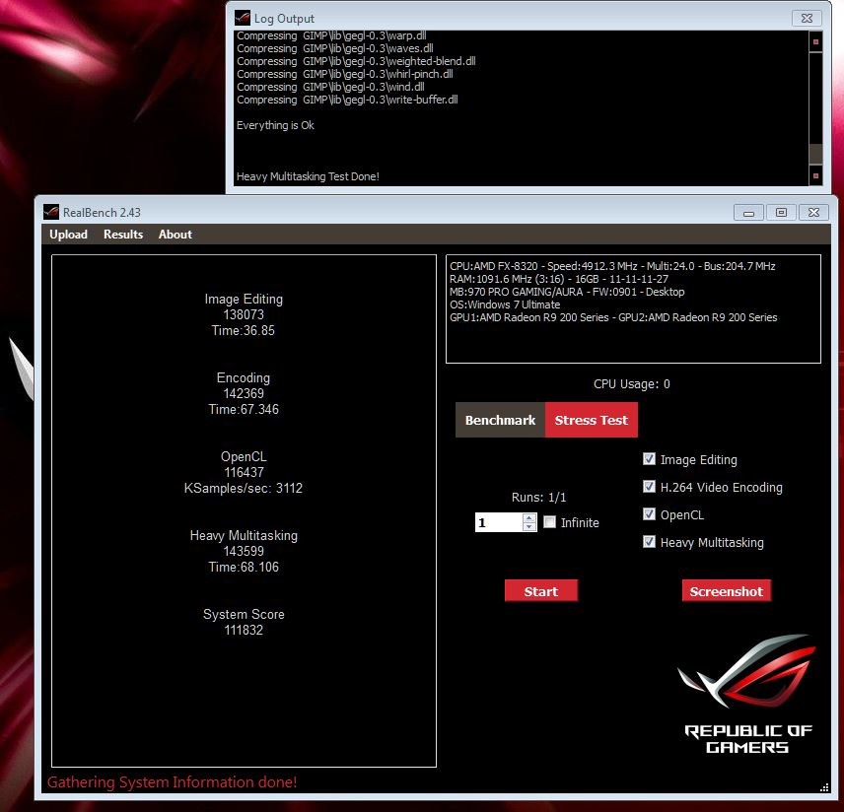Click the Time:36.85 image editing value

(244, 330)
